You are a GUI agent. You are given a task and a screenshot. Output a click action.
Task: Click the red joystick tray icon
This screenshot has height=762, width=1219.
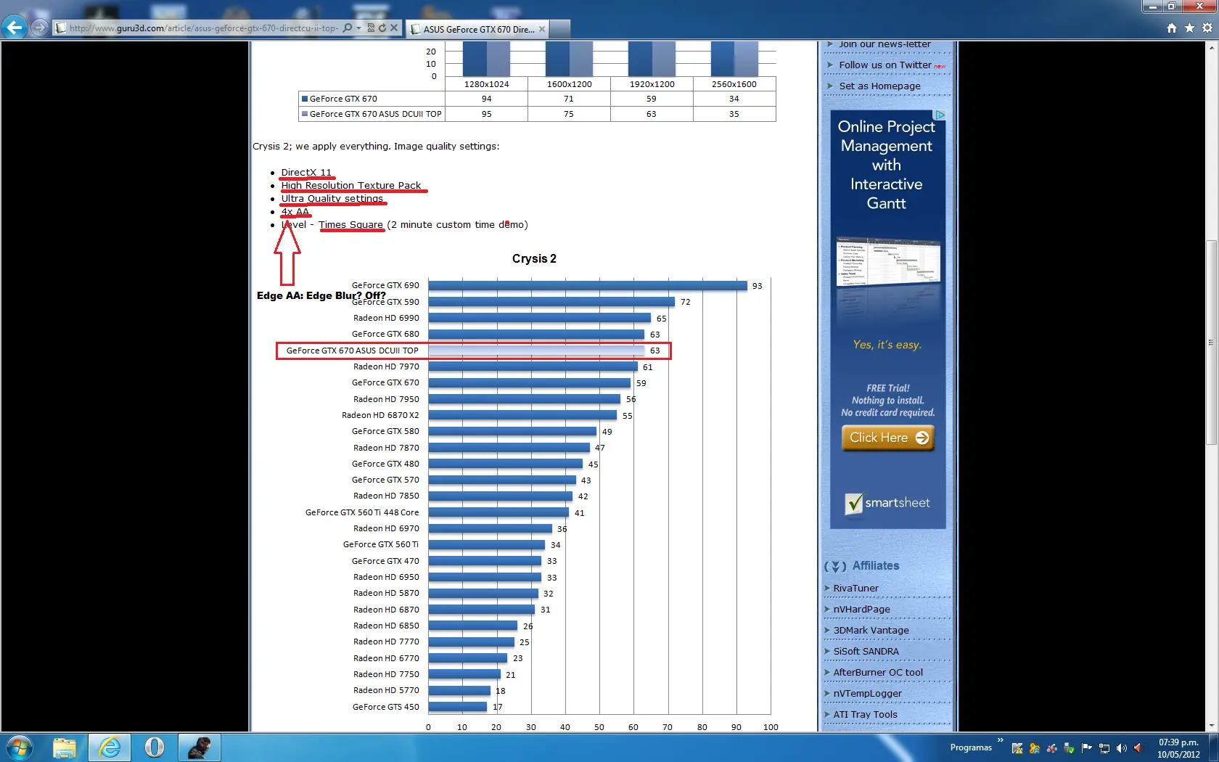pyautogui.click(x=1052, y=748)
